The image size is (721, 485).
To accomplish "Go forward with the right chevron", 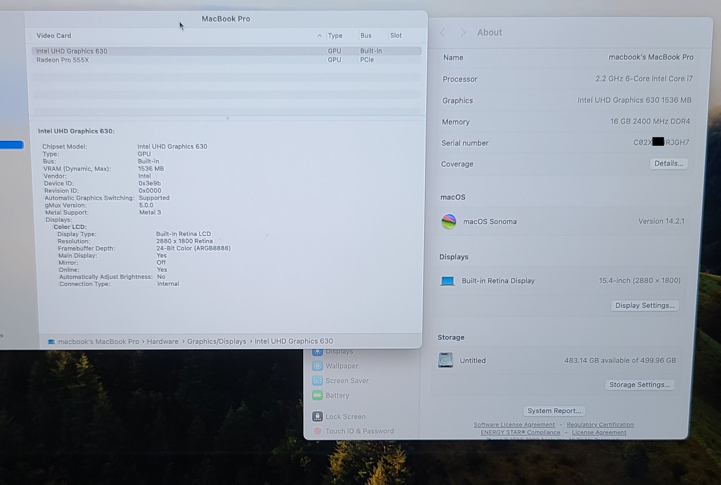I will click(x=463, y=32).
